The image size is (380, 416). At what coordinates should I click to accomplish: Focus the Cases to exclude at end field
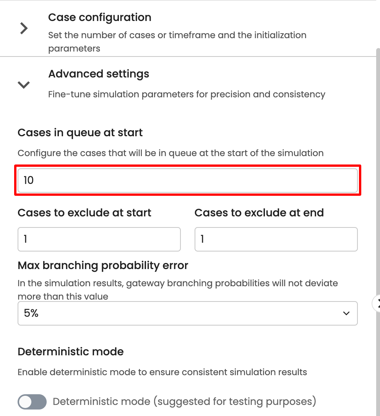pyautogui.click(x=276, y=239)
